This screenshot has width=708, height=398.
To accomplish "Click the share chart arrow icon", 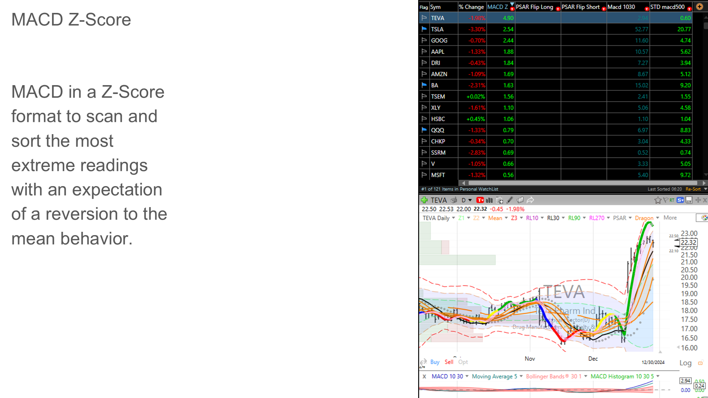I will 530,200.
